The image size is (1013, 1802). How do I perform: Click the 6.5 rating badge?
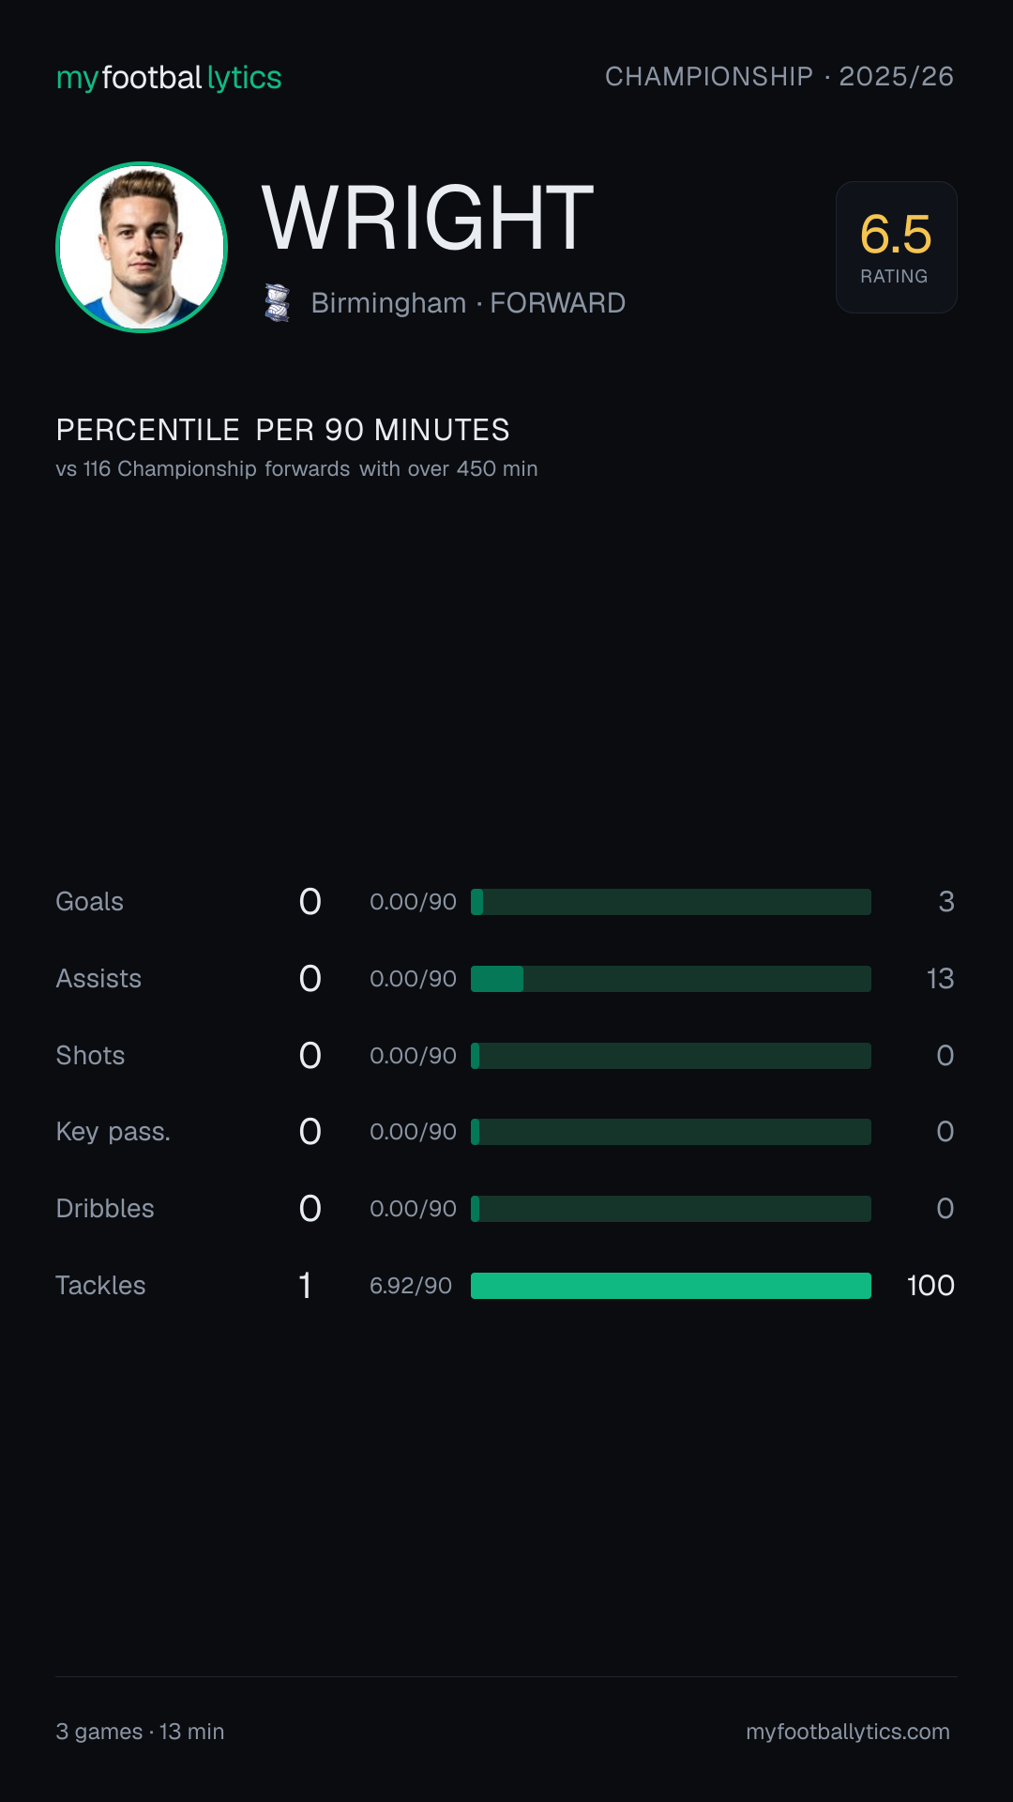tap(896, 247)
